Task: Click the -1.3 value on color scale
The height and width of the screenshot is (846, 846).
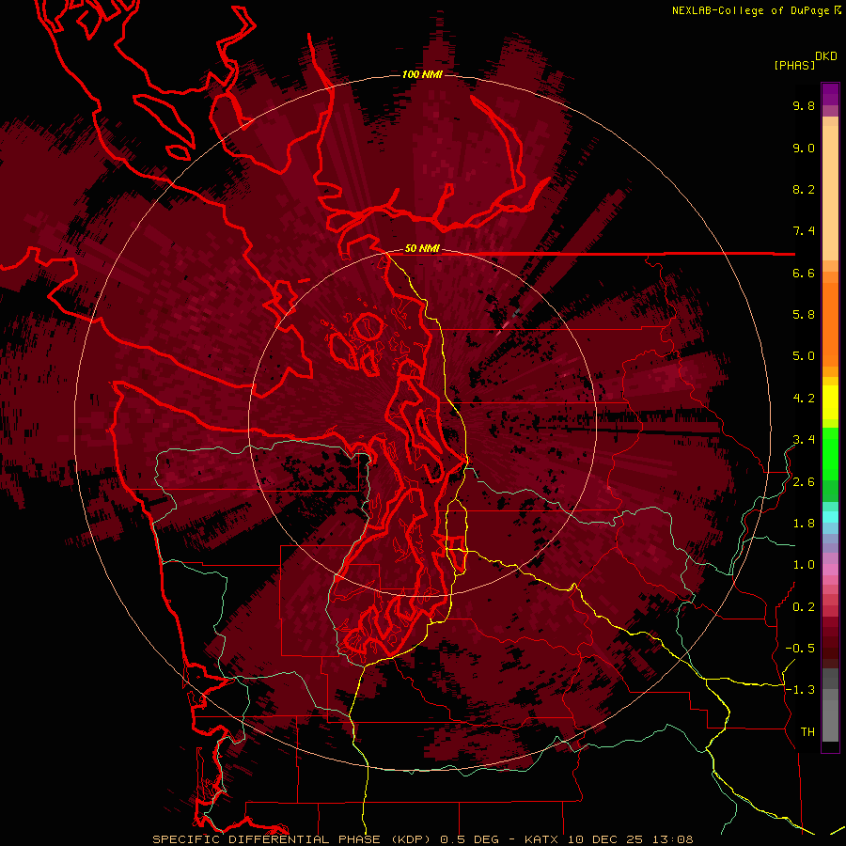Action: click(800, 691)
